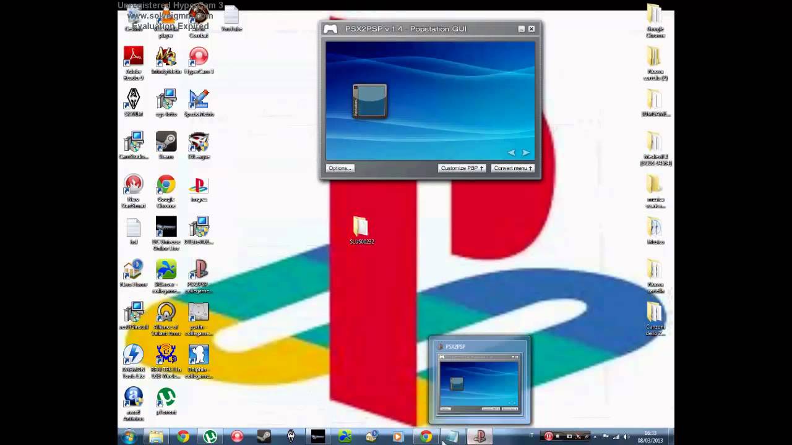Open the SLUS00232 folder on desktop
The height and width of the screenshot is (445, 792).
361,231
